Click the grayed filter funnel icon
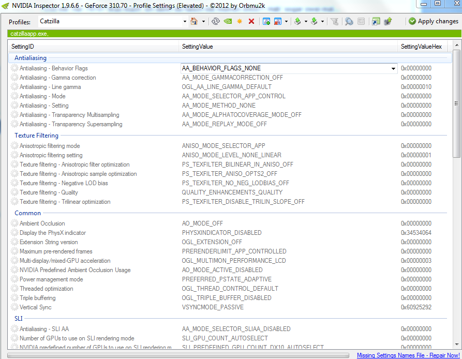 [x=334, y=21]
